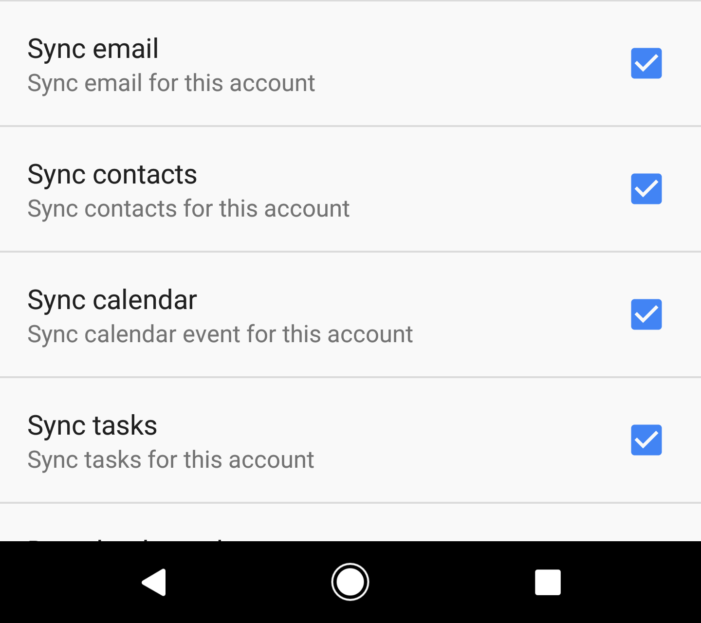Image resolution: width=701 pixels, height=623 pixels.
Task: Choose the 'Sync calendar' title label
Action: 112,300
